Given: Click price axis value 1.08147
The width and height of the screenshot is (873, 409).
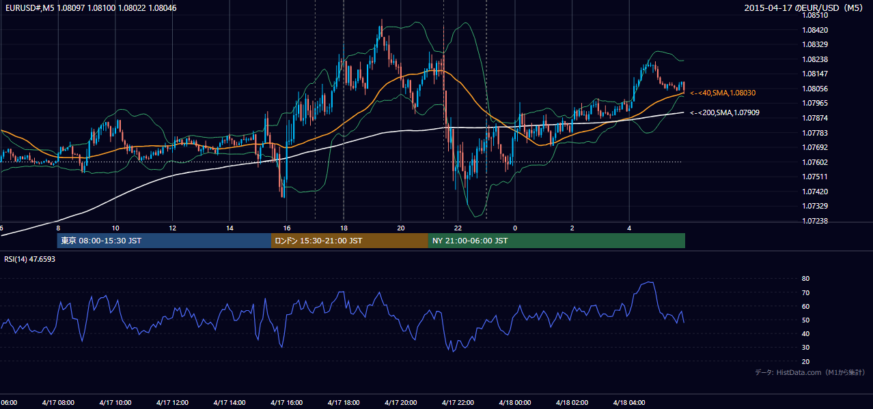Looking at the screenshot, I should 815,74.
